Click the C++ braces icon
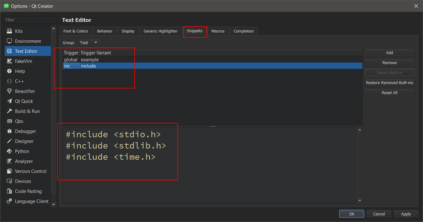 pyautogui.click(x=9, y=81)
